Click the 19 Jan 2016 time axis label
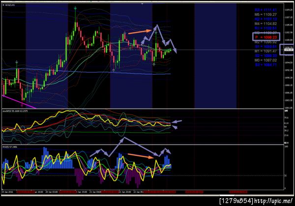Image resolution: width=295 pixels, height=206 pixels. pos(6,192)
